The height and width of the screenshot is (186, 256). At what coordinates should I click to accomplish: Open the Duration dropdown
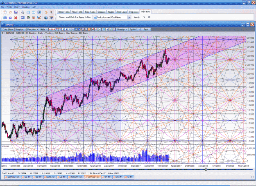click(20, 29)
